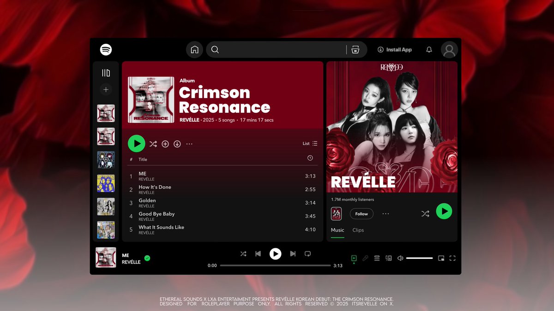Click the 1.7M monthly listeners text
554x311 pixels.
352,200
